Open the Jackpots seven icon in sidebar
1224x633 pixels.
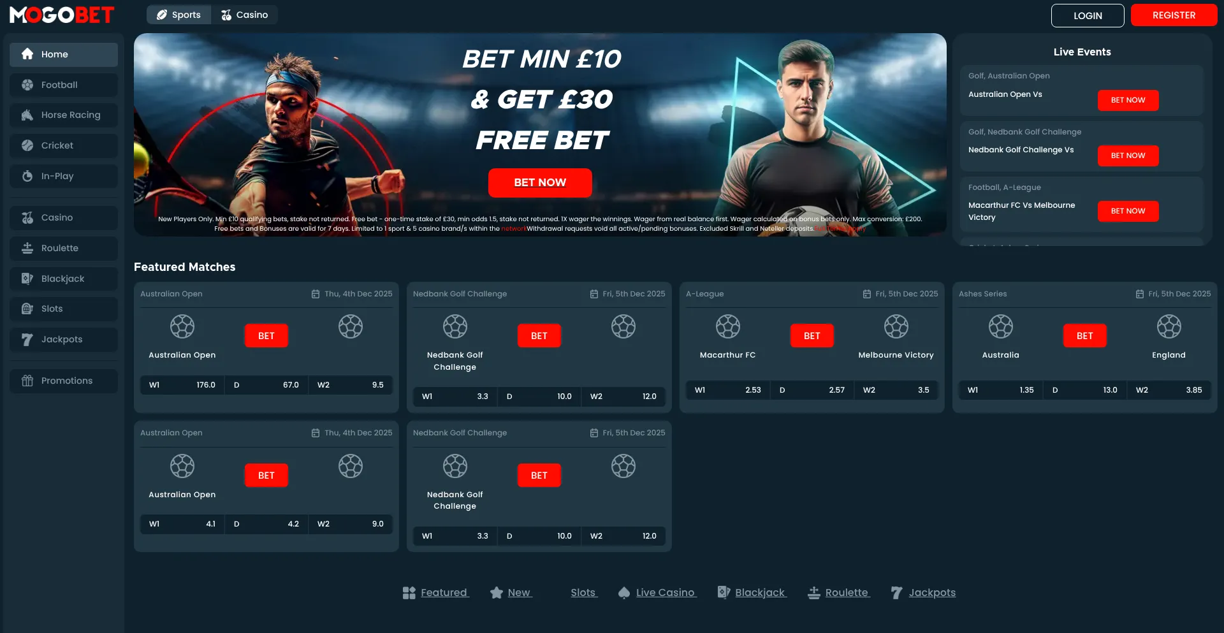pos(27,339)
